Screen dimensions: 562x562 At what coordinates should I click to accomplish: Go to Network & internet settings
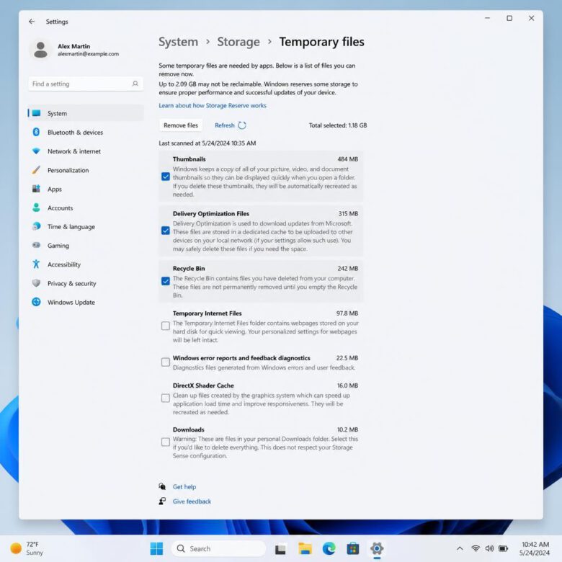(86, 151)
